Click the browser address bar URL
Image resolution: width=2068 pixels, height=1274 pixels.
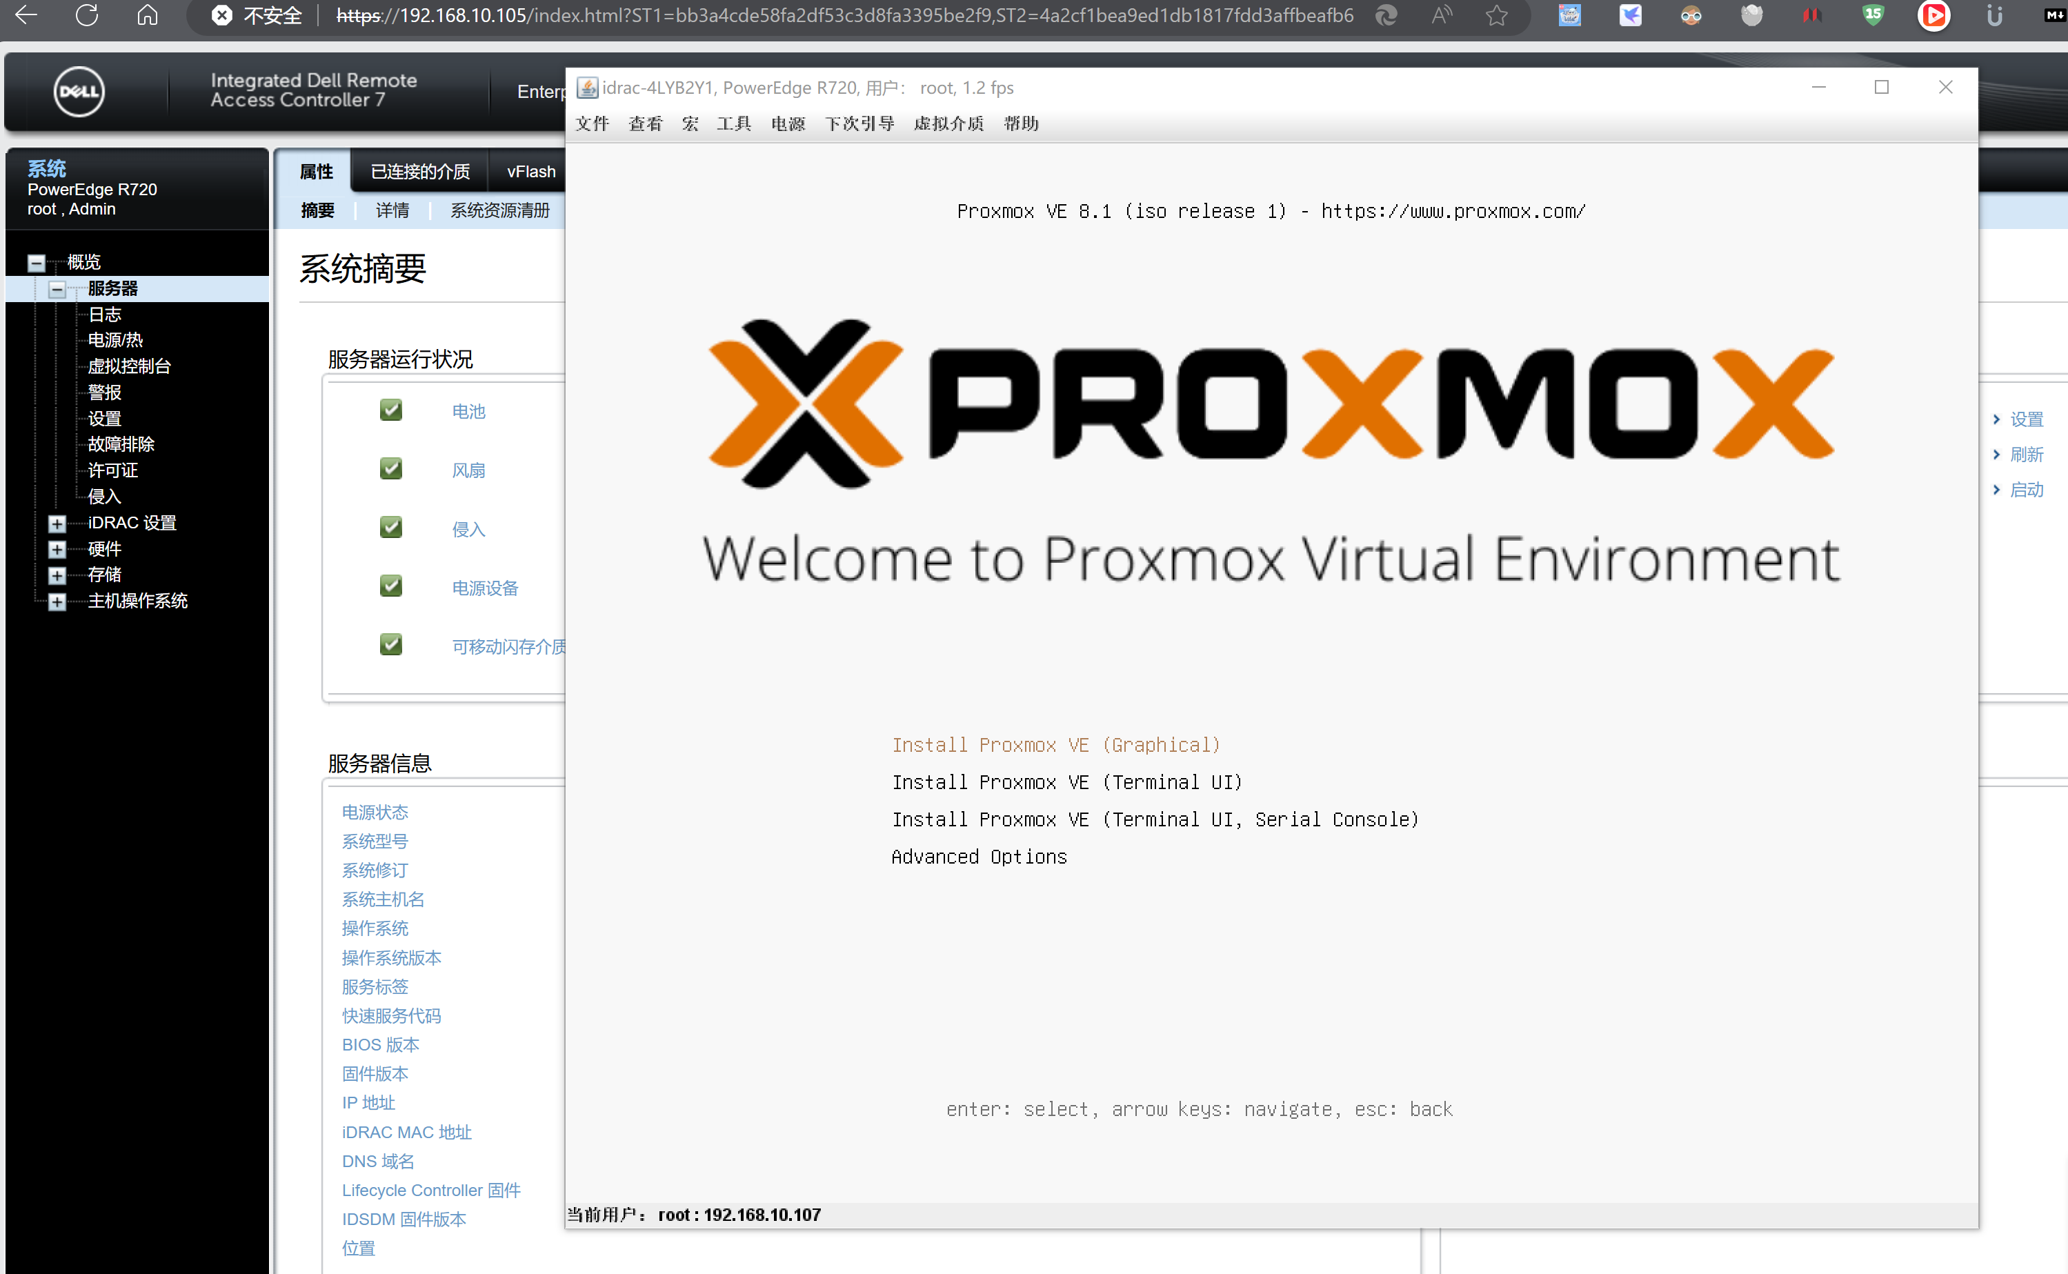[x=842, y=15]
